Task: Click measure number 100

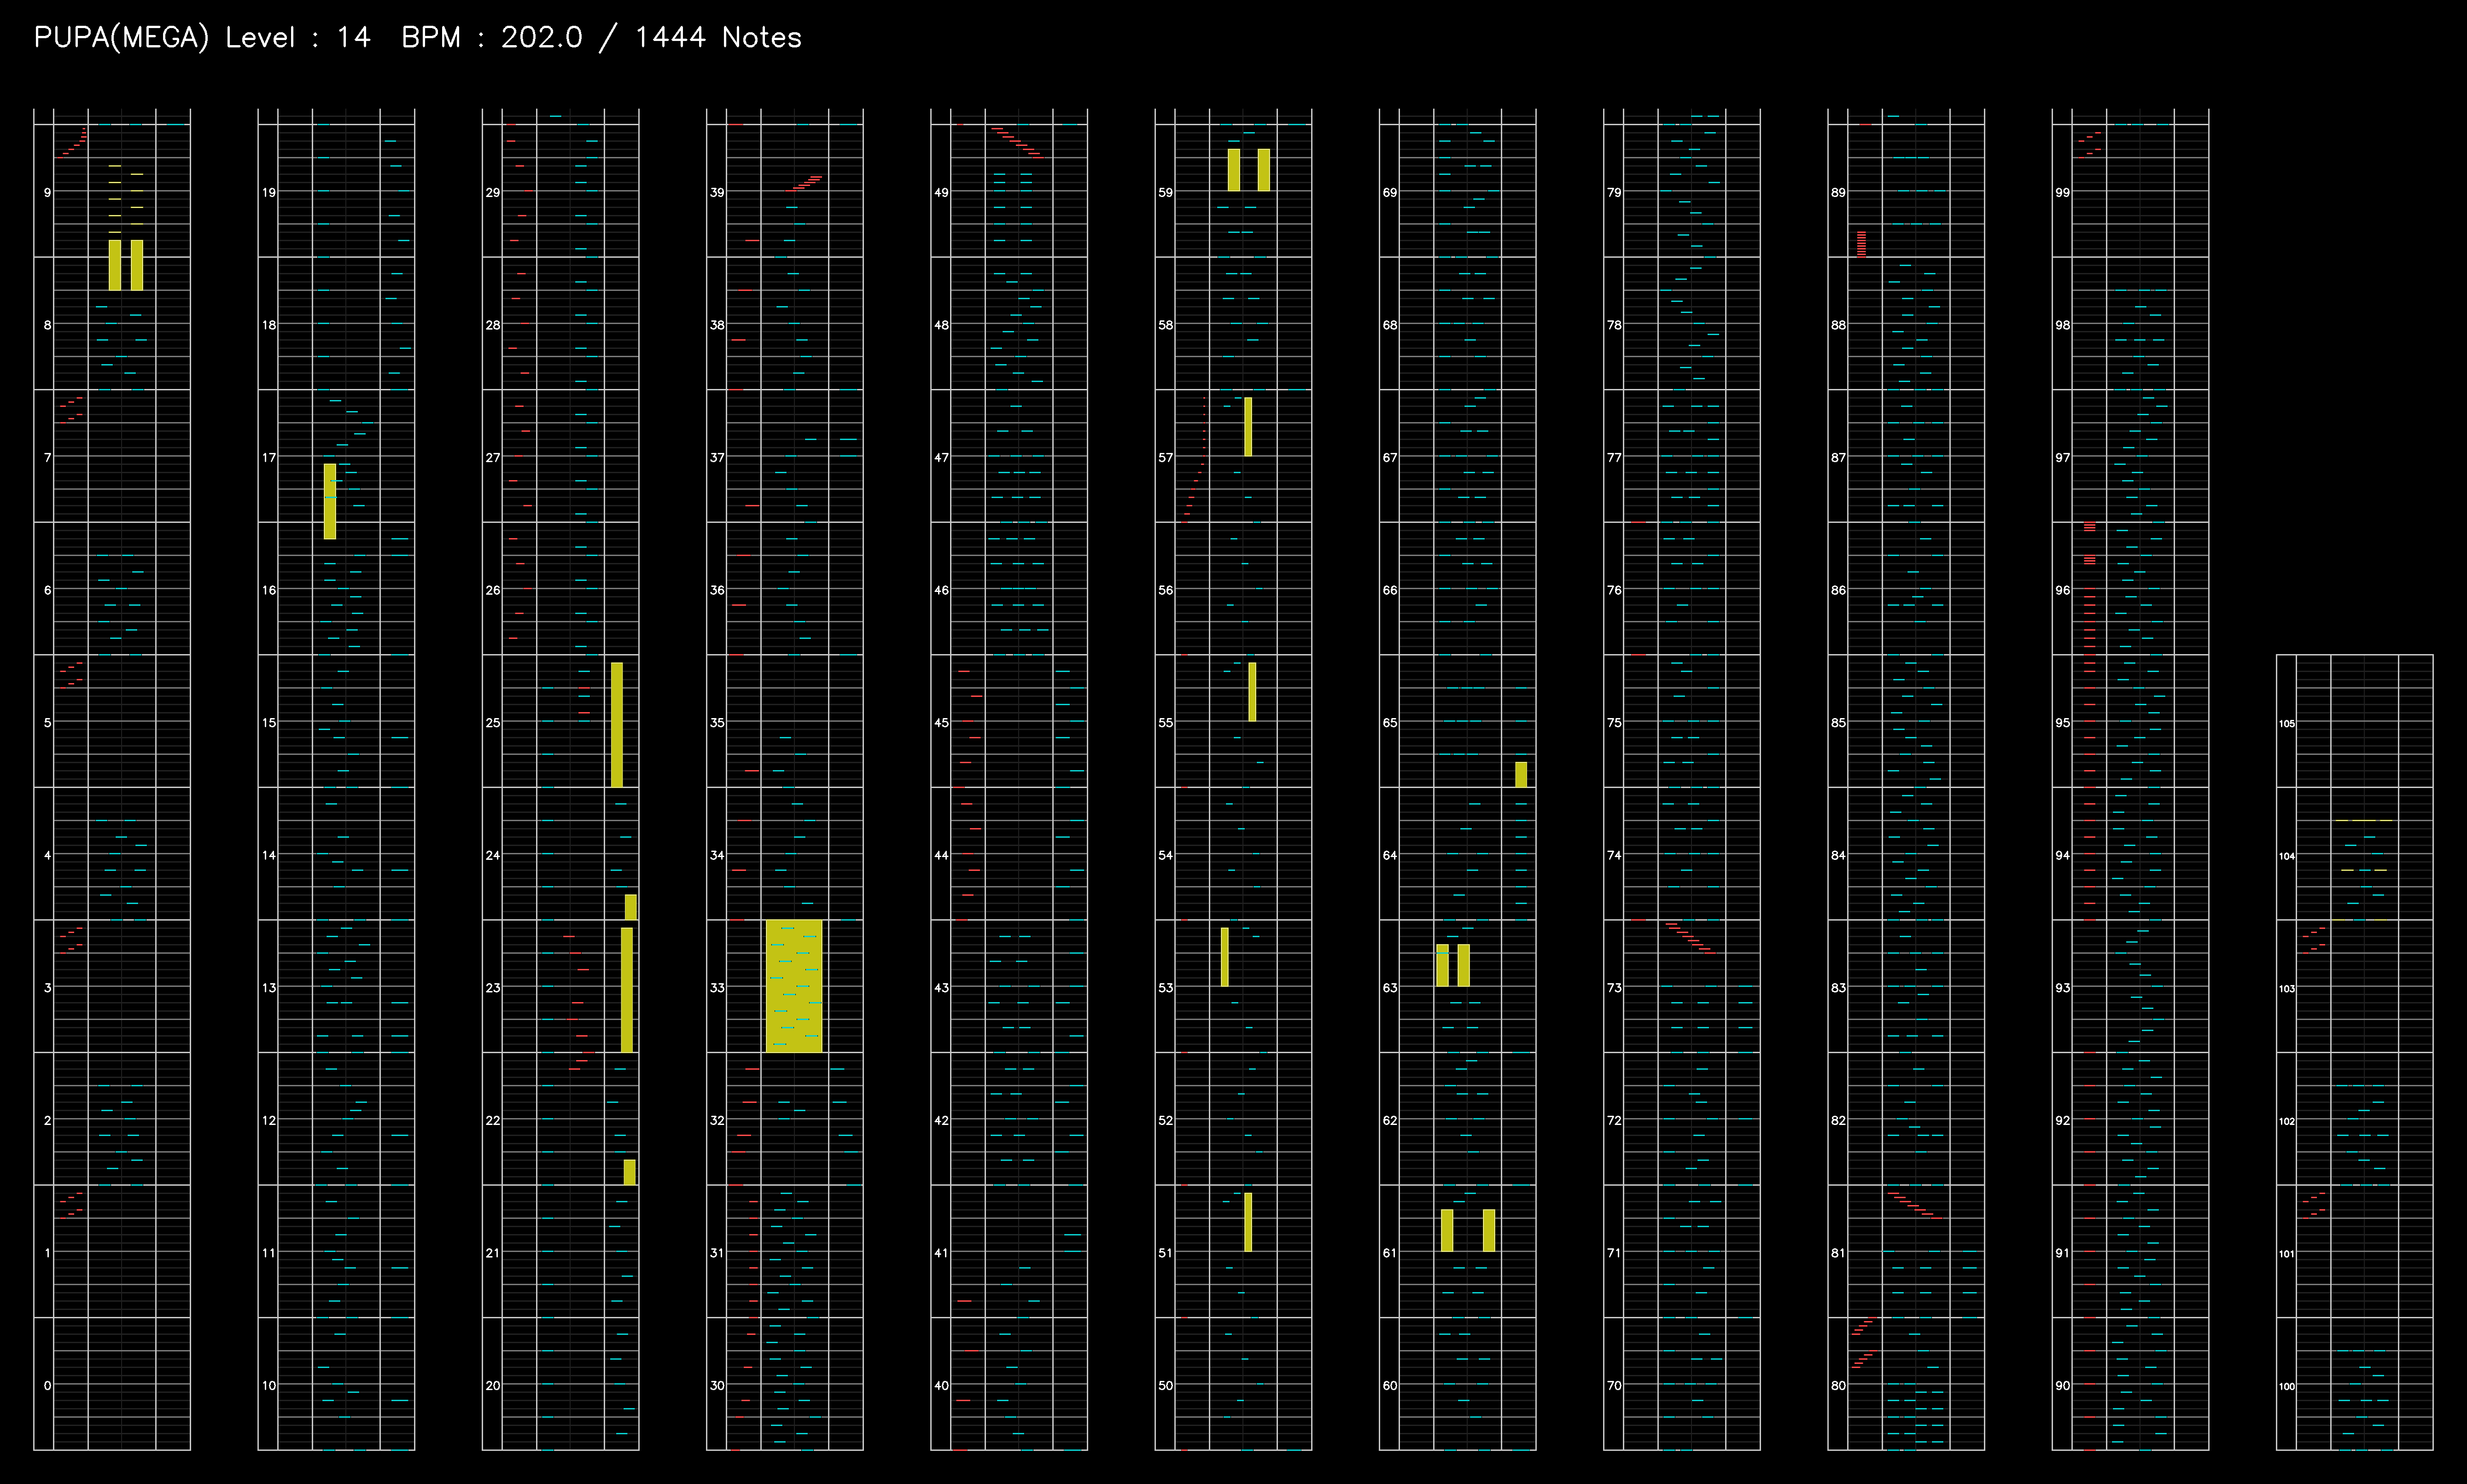Action: coord(2287,1386)
